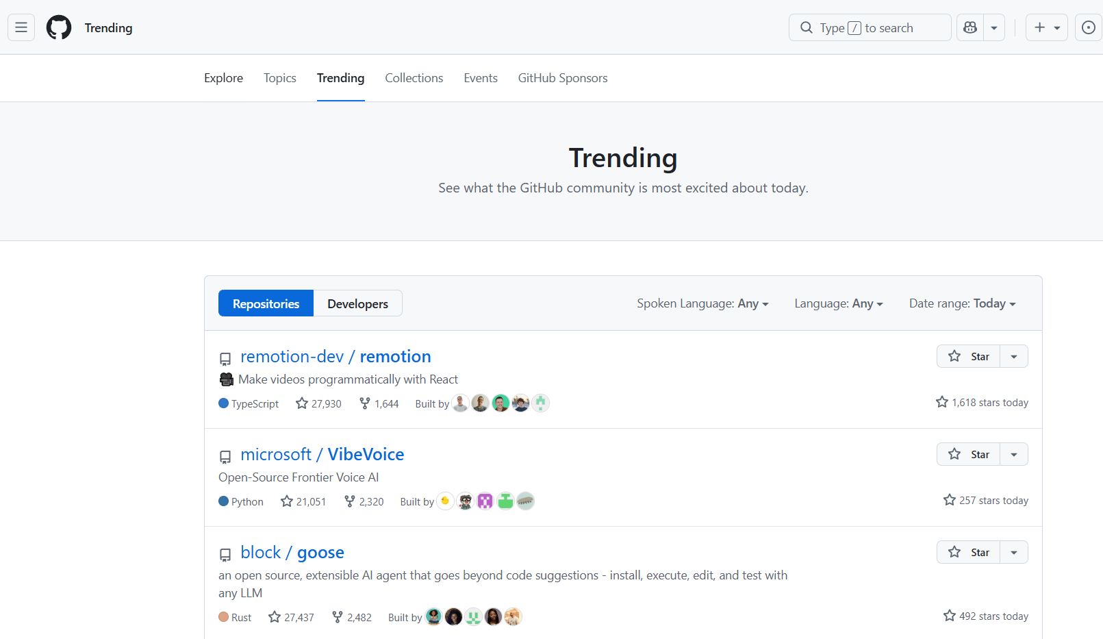Focus the Type / to search field

870,27
